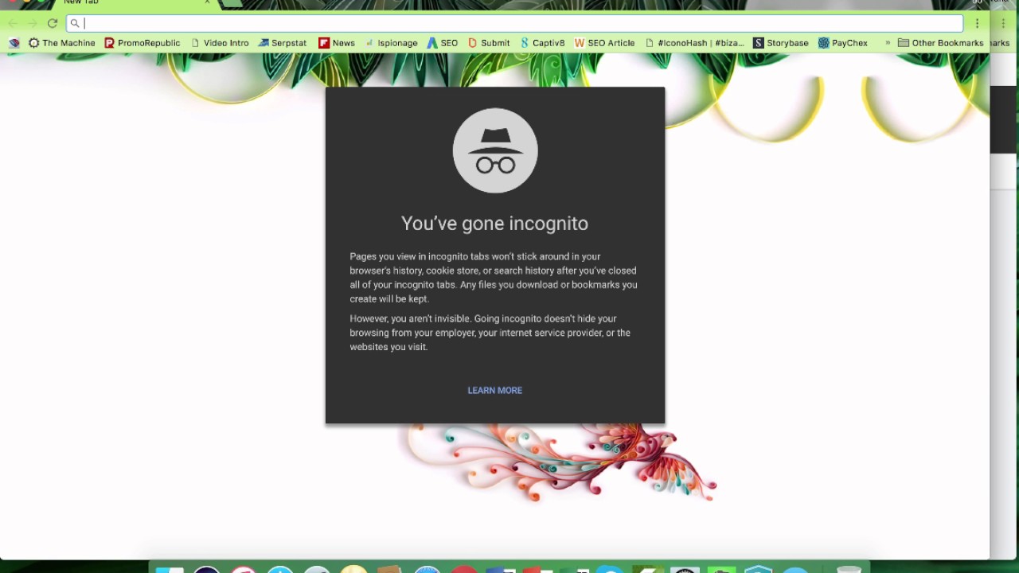This screenshot has width=1019, height=573.
Task: Select the New Tab tab
Action: pos(131,2)
